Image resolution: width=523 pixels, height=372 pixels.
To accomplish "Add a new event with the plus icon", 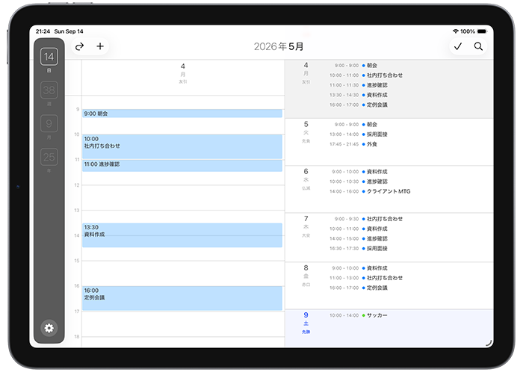I will 100,46.
